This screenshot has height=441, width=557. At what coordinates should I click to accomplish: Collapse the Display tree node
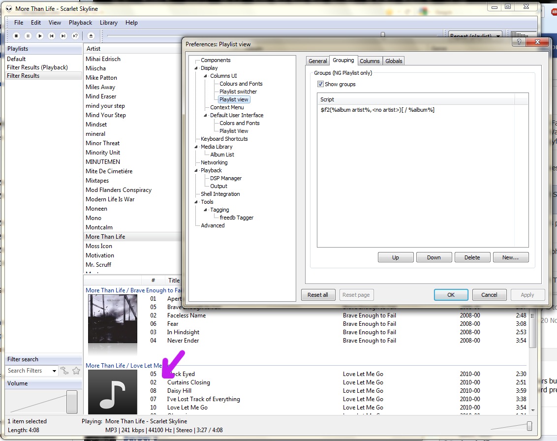[196, 68]
